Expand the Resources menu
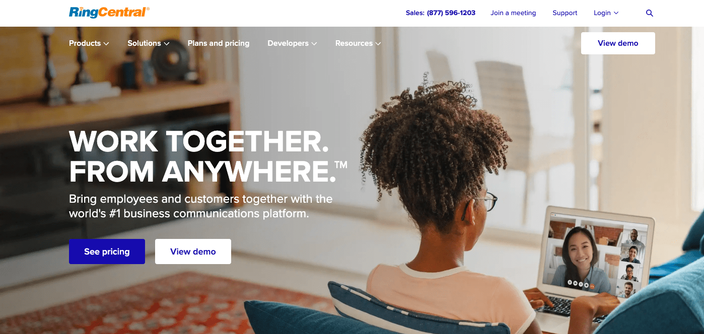704x334 pixels. (x=358, y=43)
